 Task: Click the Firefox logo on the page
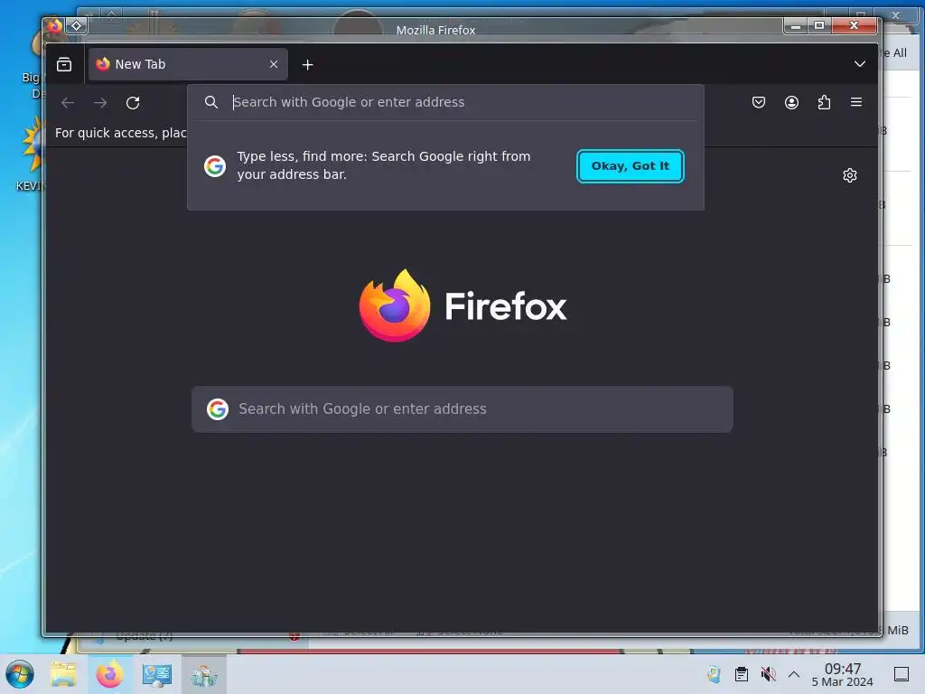[463, 305]
